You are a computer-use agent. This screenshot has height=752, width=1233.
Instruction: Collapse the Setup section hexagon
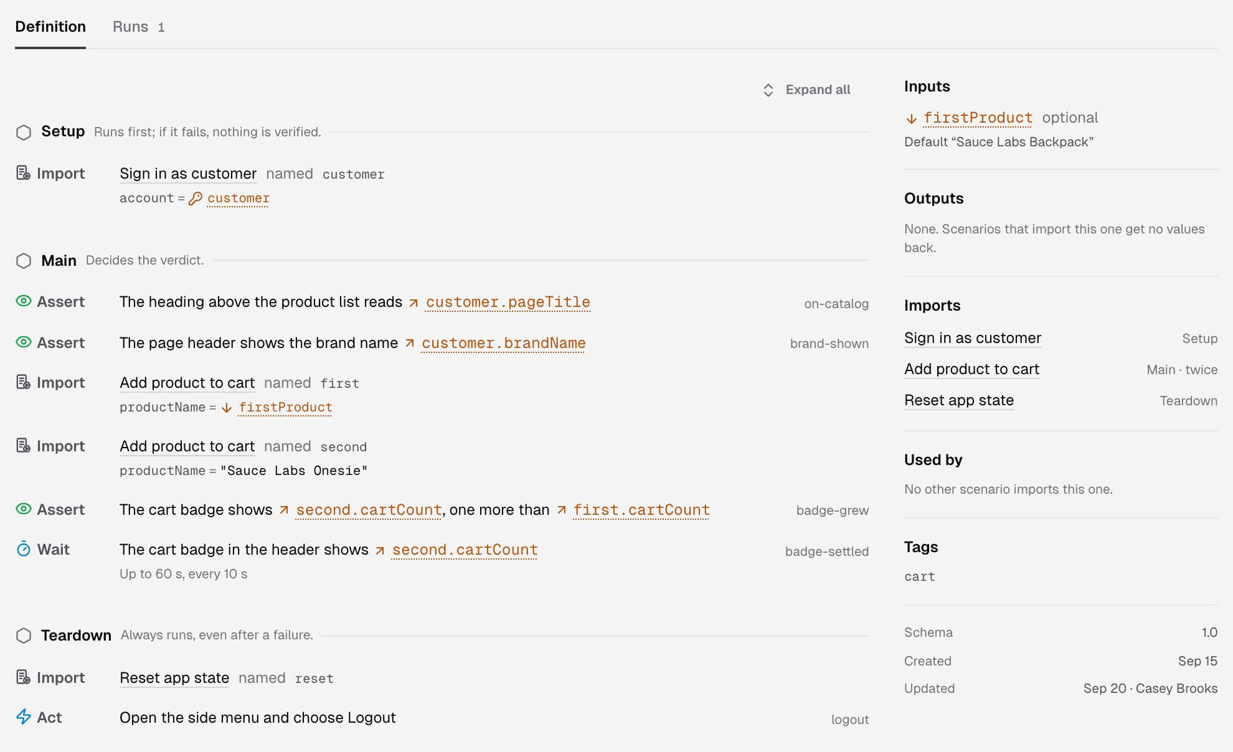[24, 132]
